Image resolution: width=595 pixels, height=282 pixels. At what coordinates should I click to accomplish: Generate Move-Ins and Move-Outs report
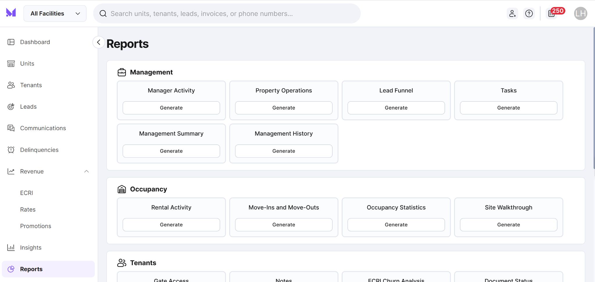tap(284, 225)
